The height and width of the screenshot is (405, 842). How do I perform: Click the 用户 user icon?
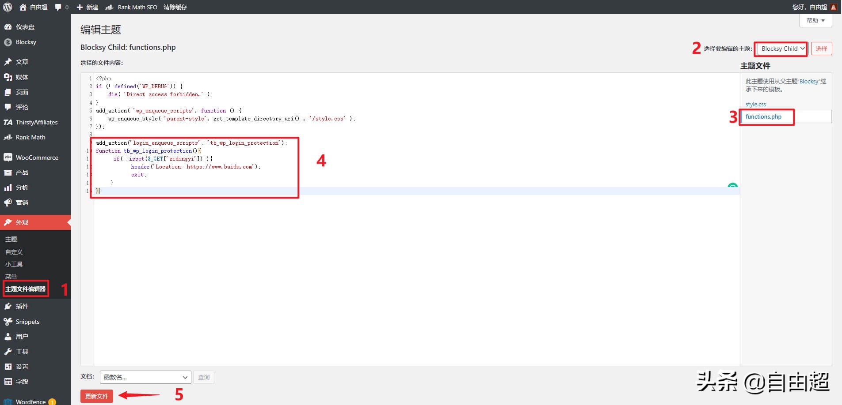(8, 337)
